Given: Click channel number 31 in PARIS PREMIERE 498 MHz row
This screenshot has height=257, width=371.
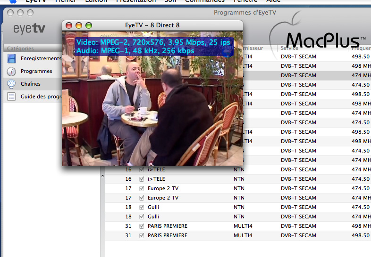Looking at the screenshot, I should coord(128,226).
